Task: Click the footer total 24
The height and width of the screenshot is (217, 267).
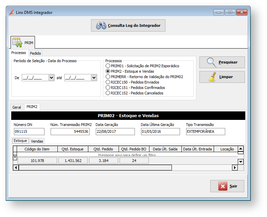Action: click(x=134, y=161)
